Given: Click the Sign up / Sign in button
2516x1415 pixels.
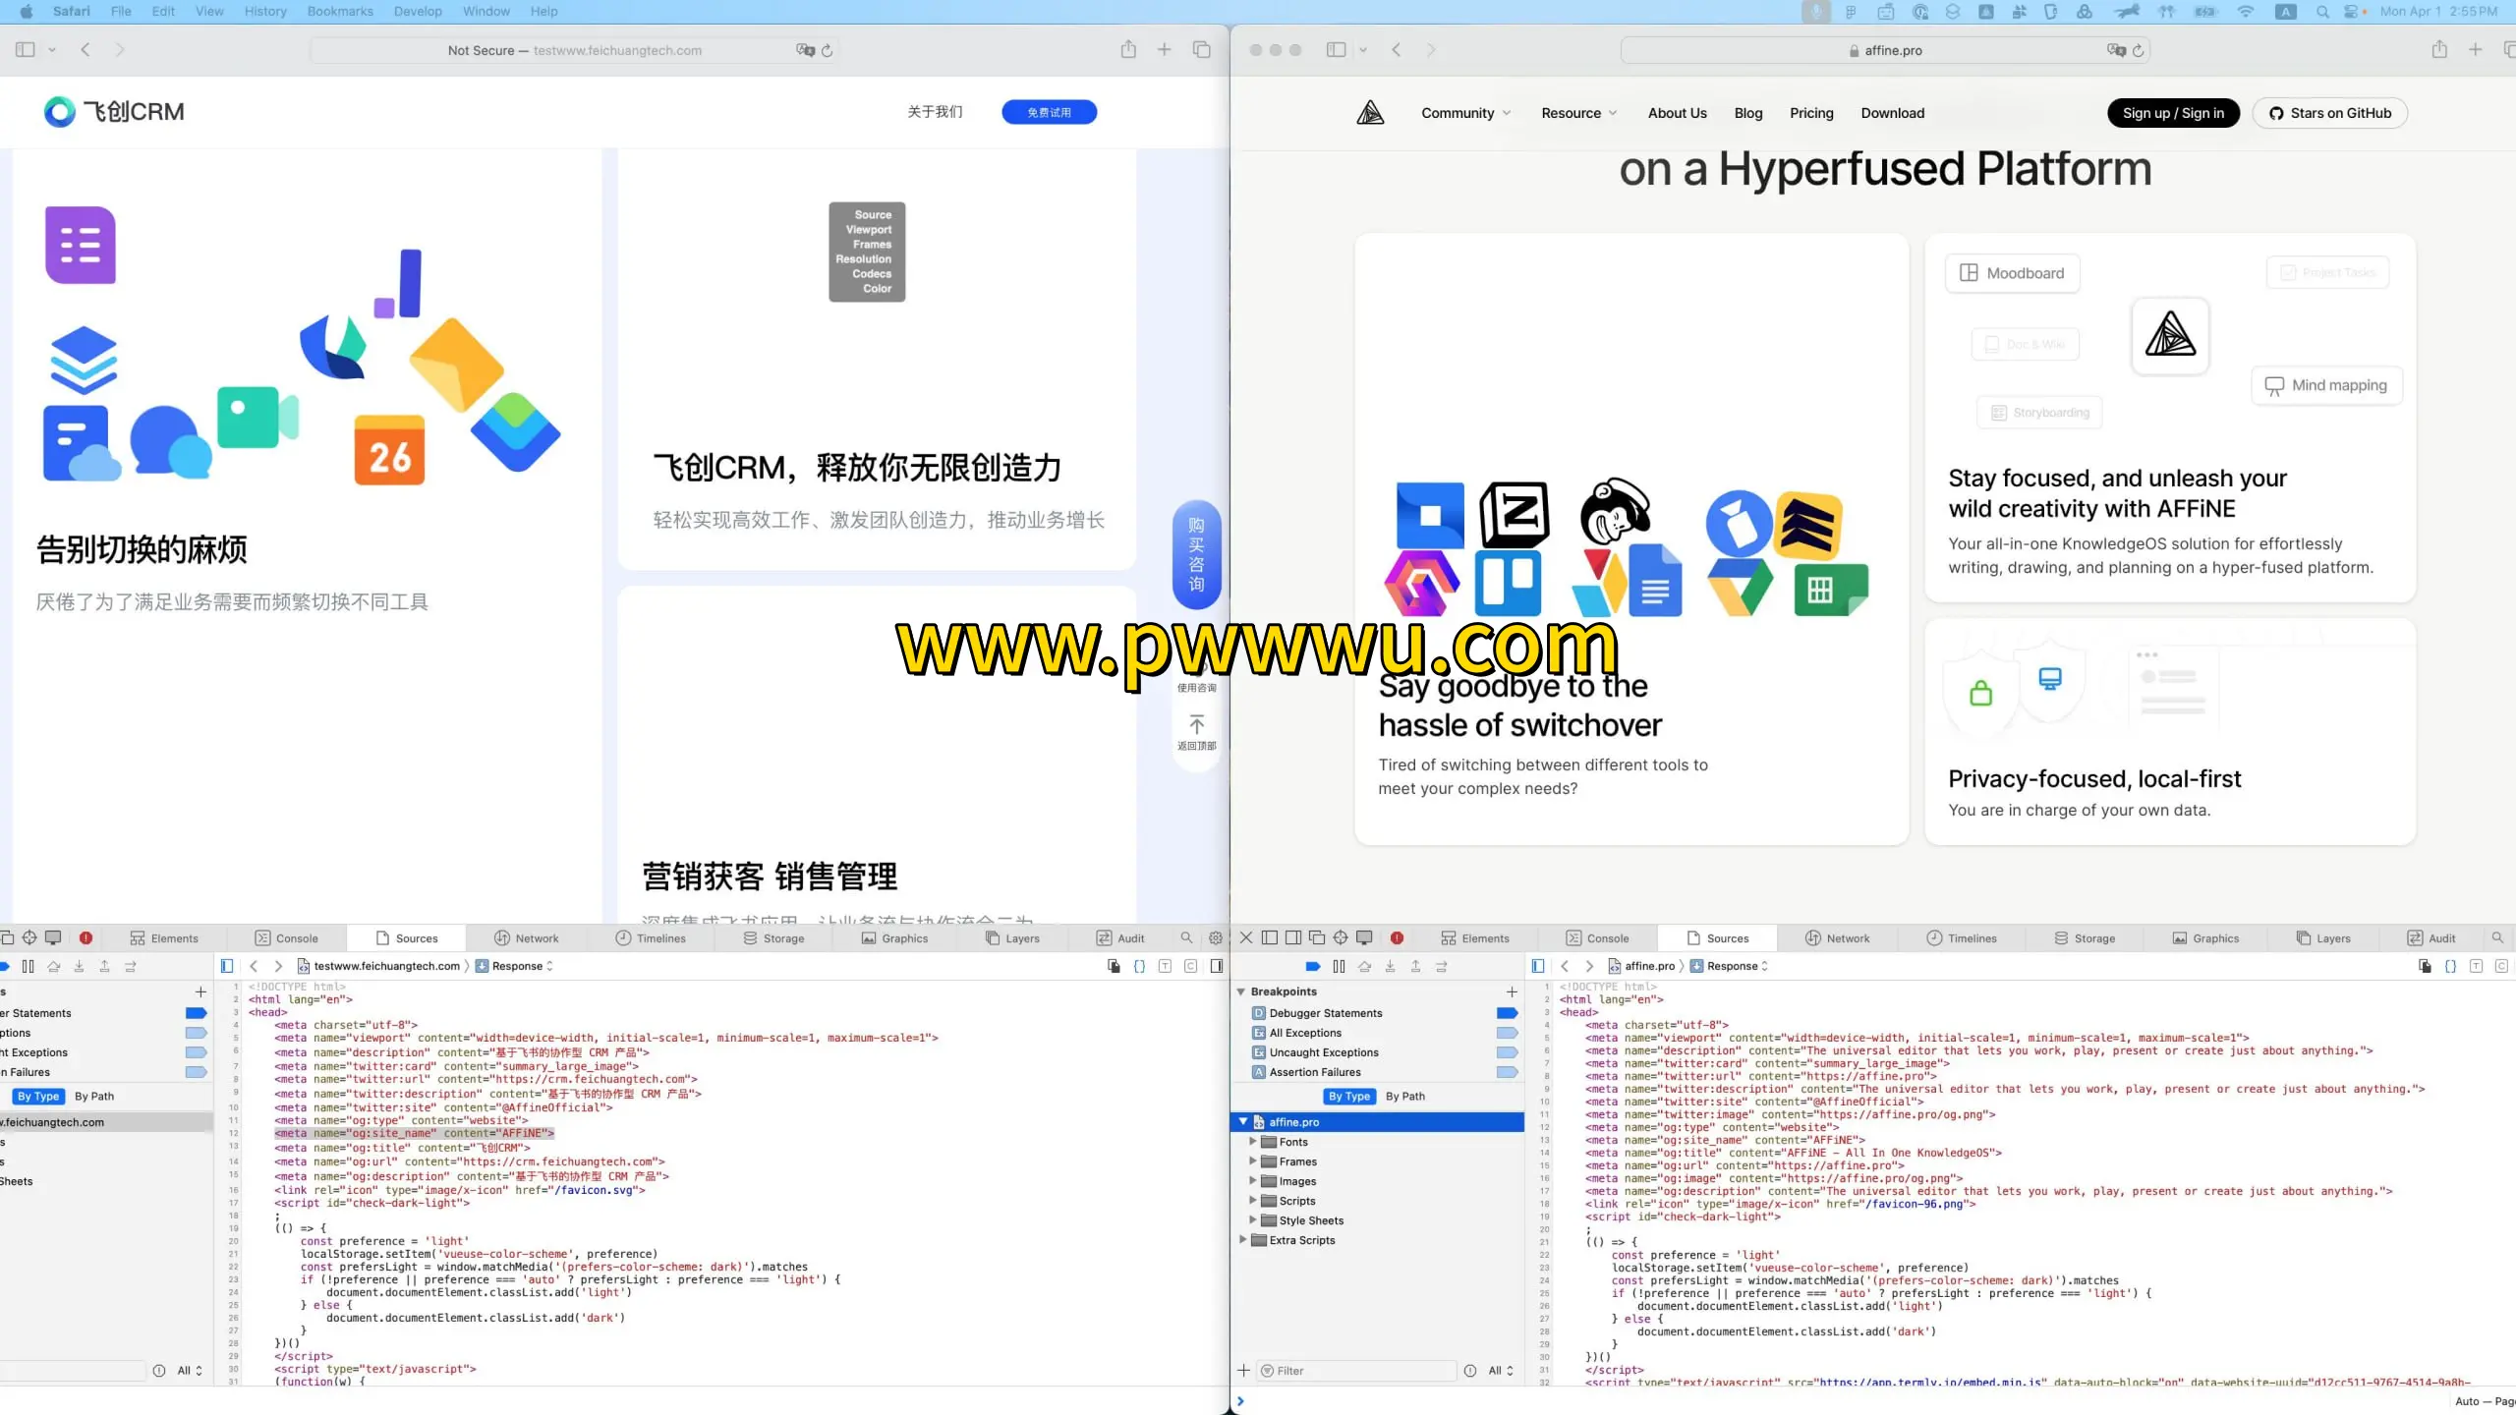Looking at the screenshot, I should pos(2172,113).
